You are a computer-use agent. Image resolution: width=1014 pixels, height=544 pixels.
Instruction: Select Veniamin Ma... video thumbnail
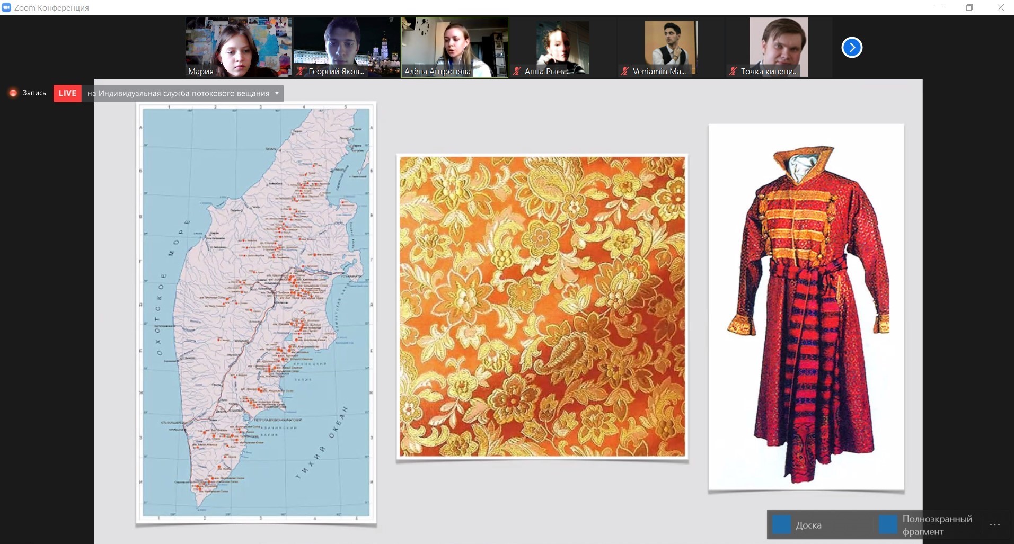point(671,48)
